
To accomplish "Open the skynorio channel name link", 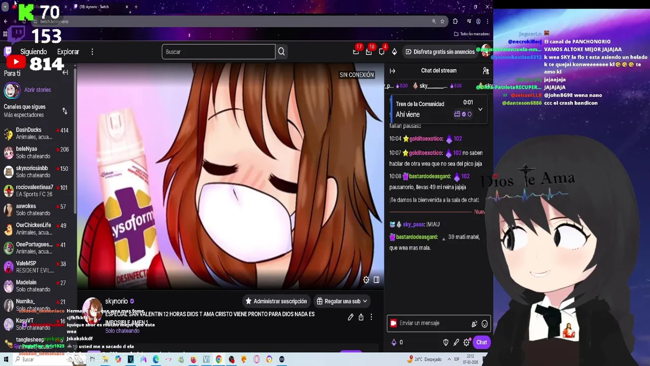I will (116, 301).
